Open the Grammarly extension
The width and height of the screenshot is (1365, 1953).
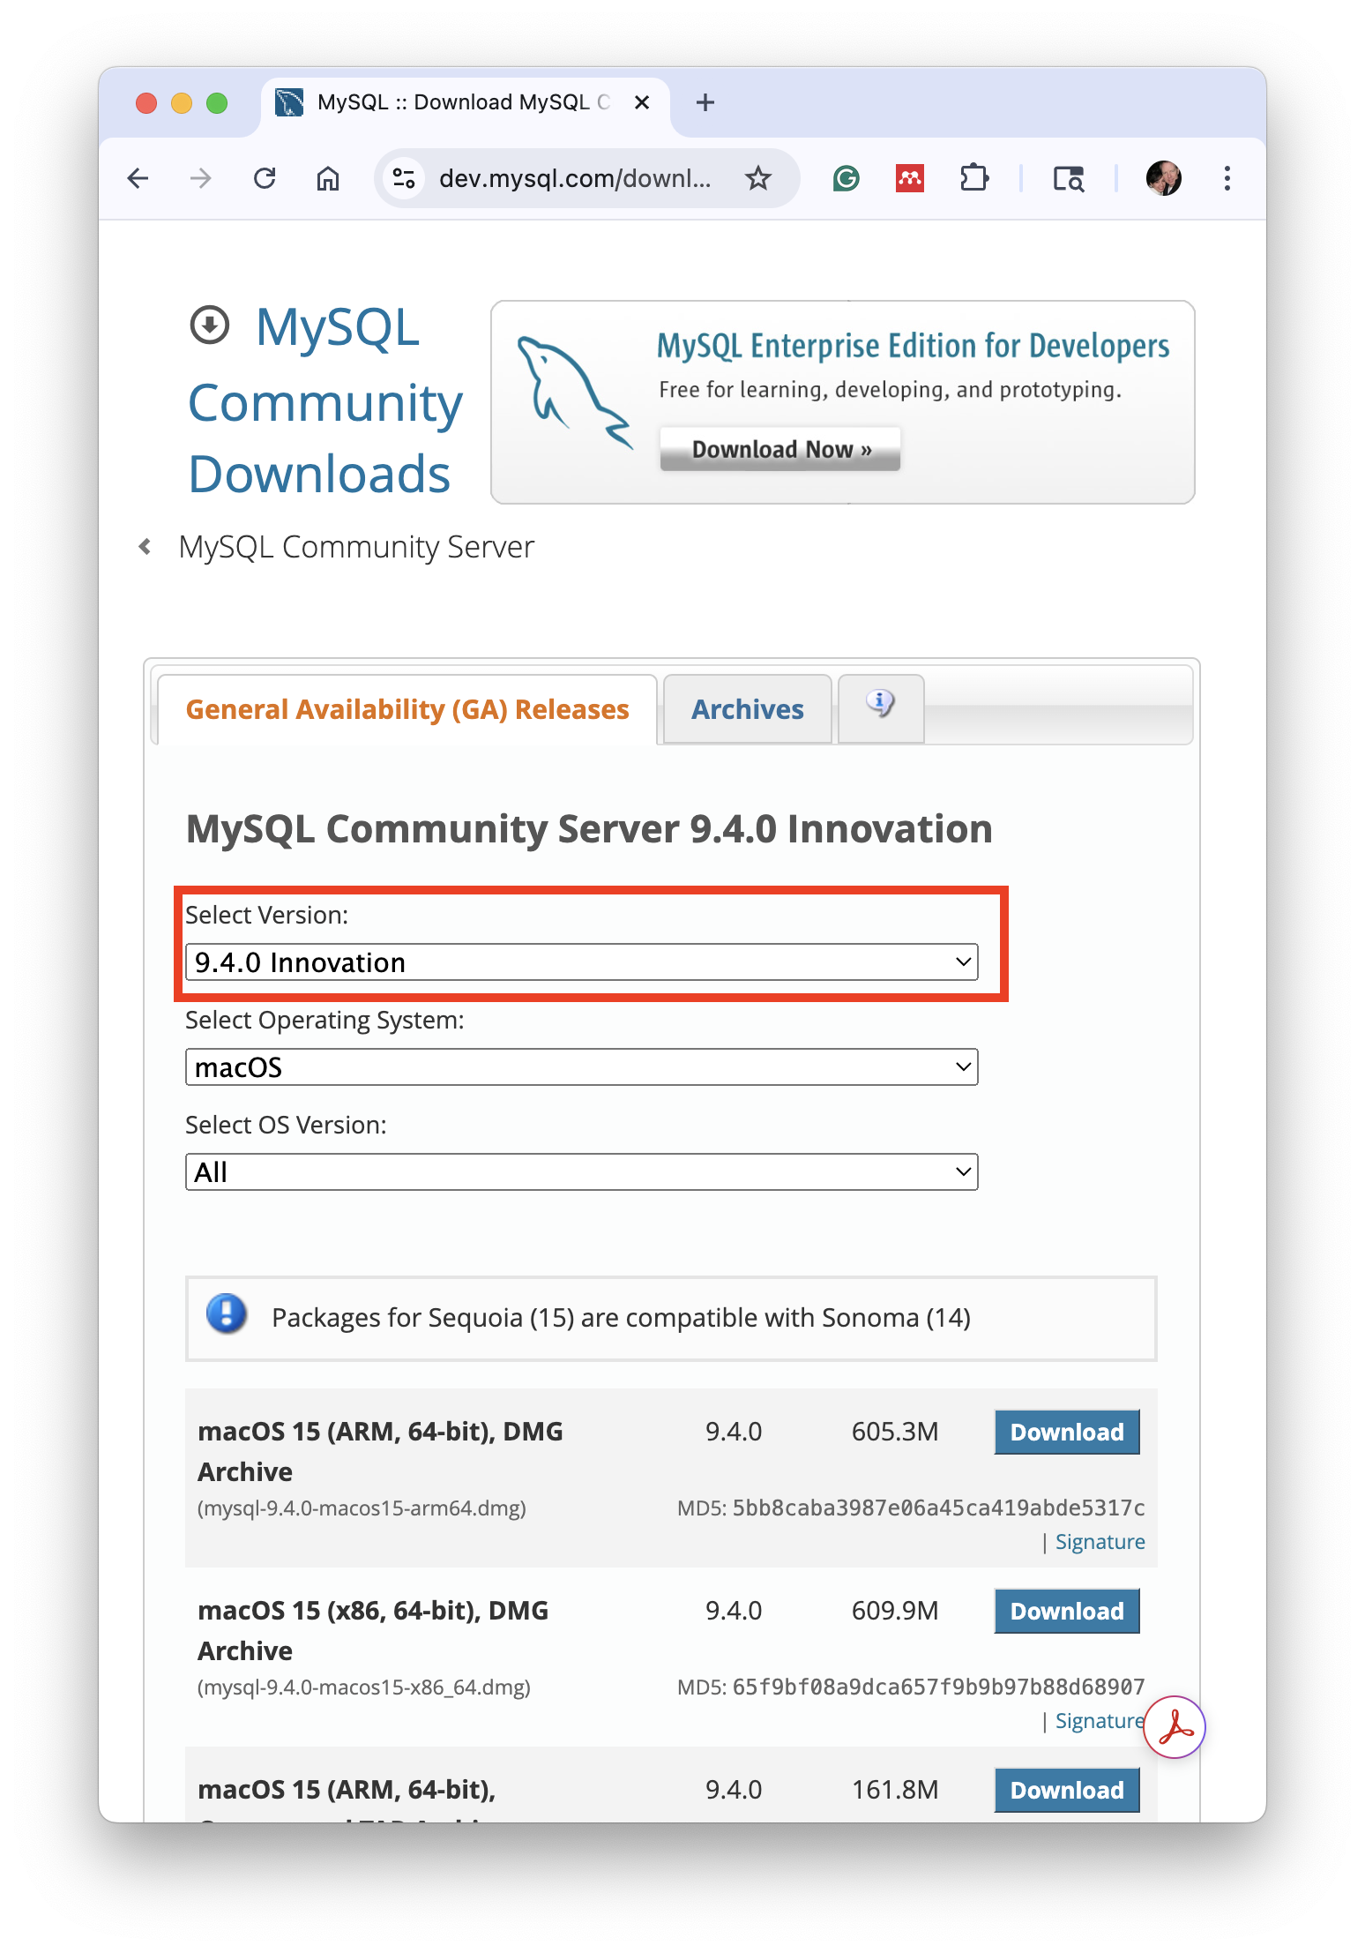pyautogui.click(x=846, y=178)
